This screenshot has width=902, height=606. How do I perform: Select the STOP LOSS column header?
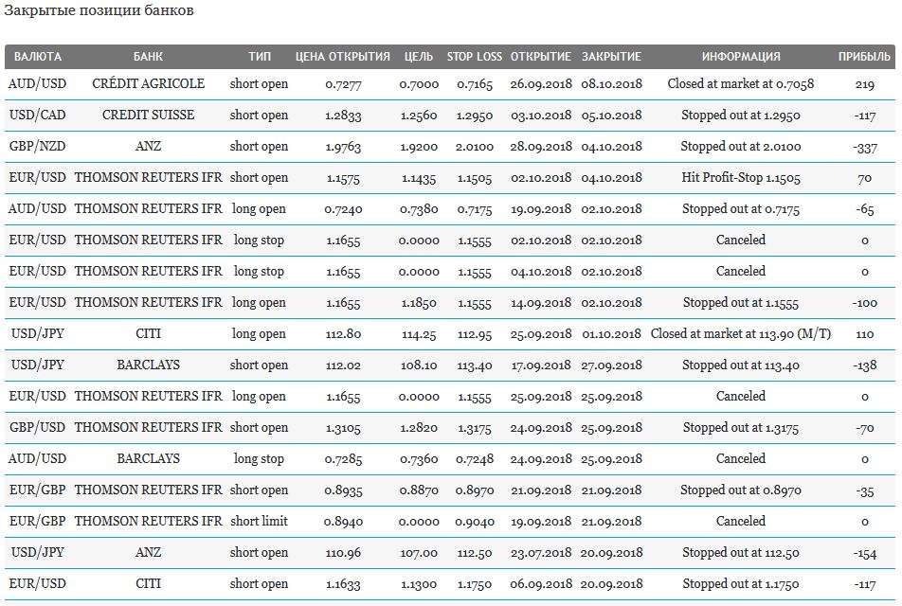click(x=475, y=57)
